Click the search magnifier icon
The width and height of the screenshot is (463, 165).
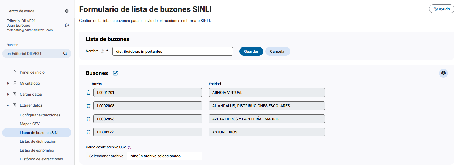(65, 54)
